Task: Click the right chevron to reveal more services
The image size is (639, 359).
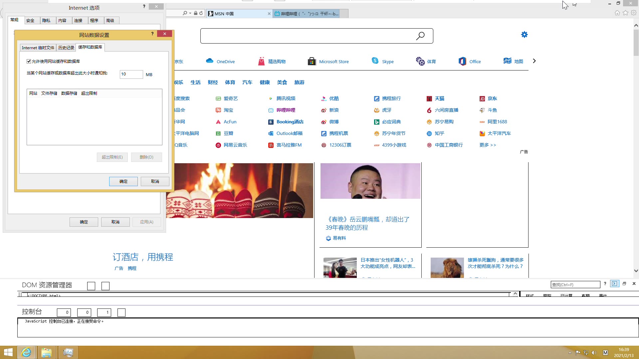Action: click(x=534, y=61)
